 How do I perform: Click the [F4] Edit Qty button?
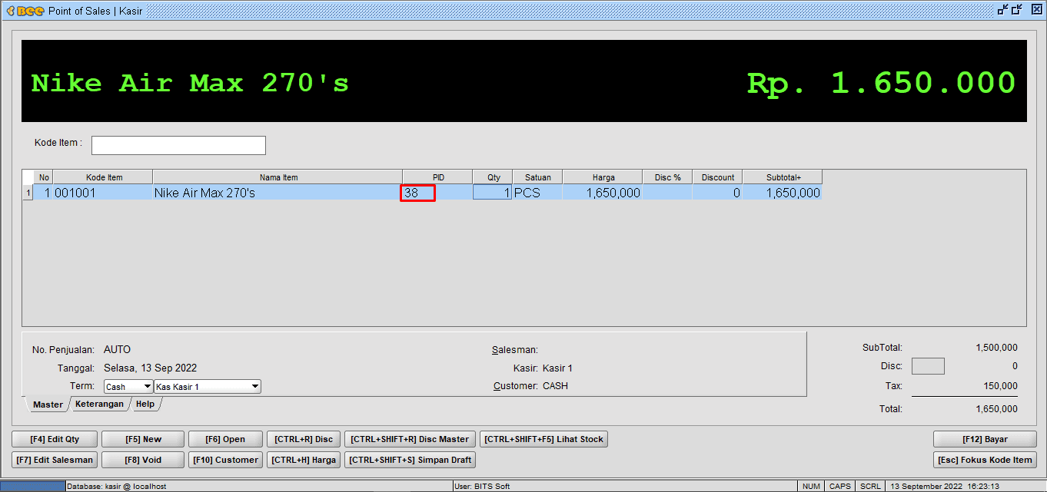55,439
